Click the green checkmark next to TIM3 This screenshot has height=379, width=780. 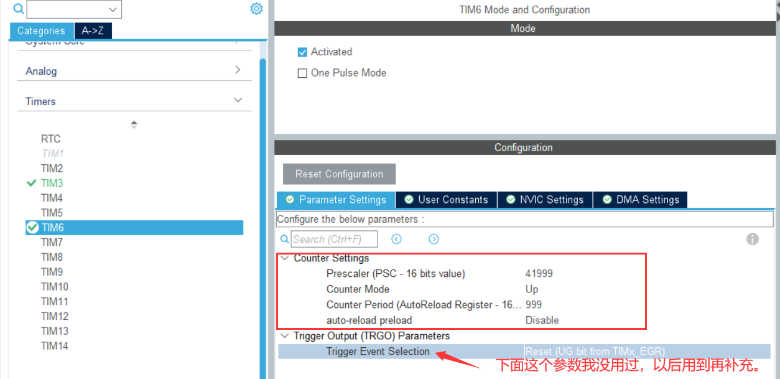coord(32,183)
